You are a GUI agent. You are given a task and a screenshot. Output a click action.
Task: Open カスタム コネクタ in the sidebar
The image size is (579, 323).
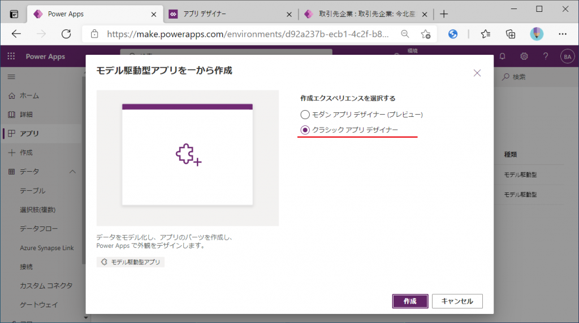coord(46,286)
